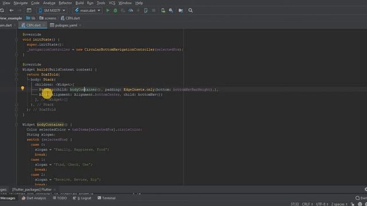Screen dimensions: 367x206
Task: Open the SDK Manager icon
Action: tap(171, 10)
